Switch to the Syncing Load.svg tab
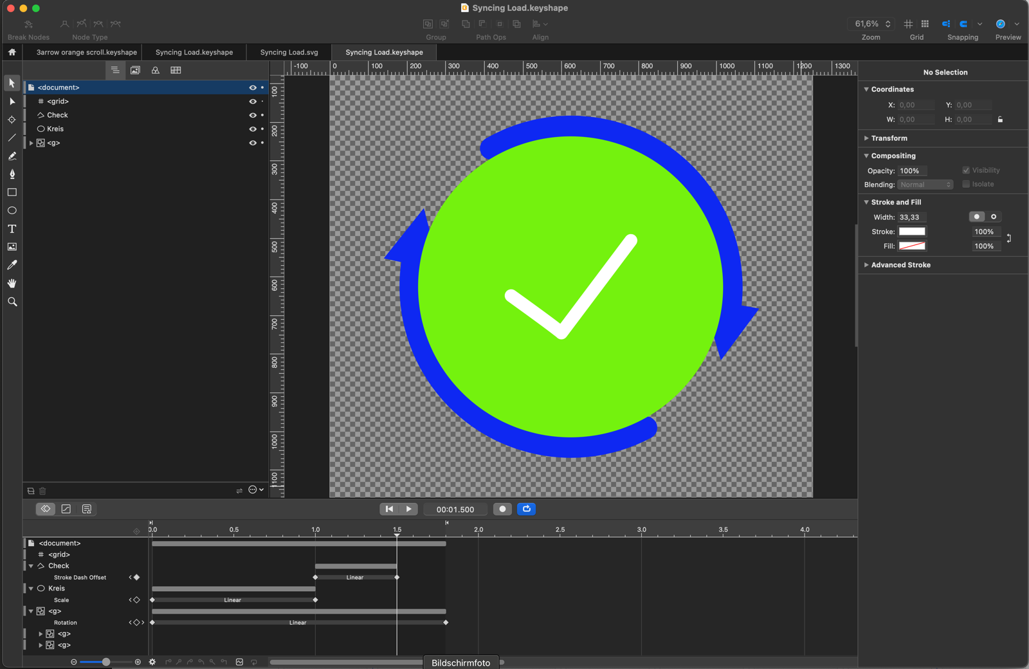This screenshot has width=1029, height=669. (x=289, y=52)
